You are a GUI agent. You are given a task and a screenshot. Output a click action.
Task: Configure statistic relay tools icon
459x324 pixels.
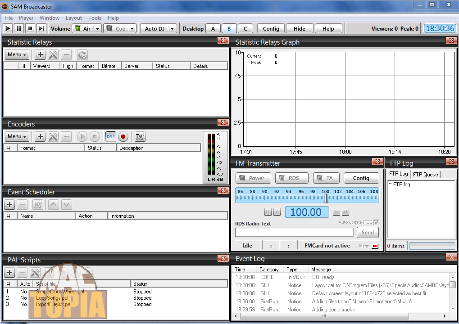(x=53, y=55)
